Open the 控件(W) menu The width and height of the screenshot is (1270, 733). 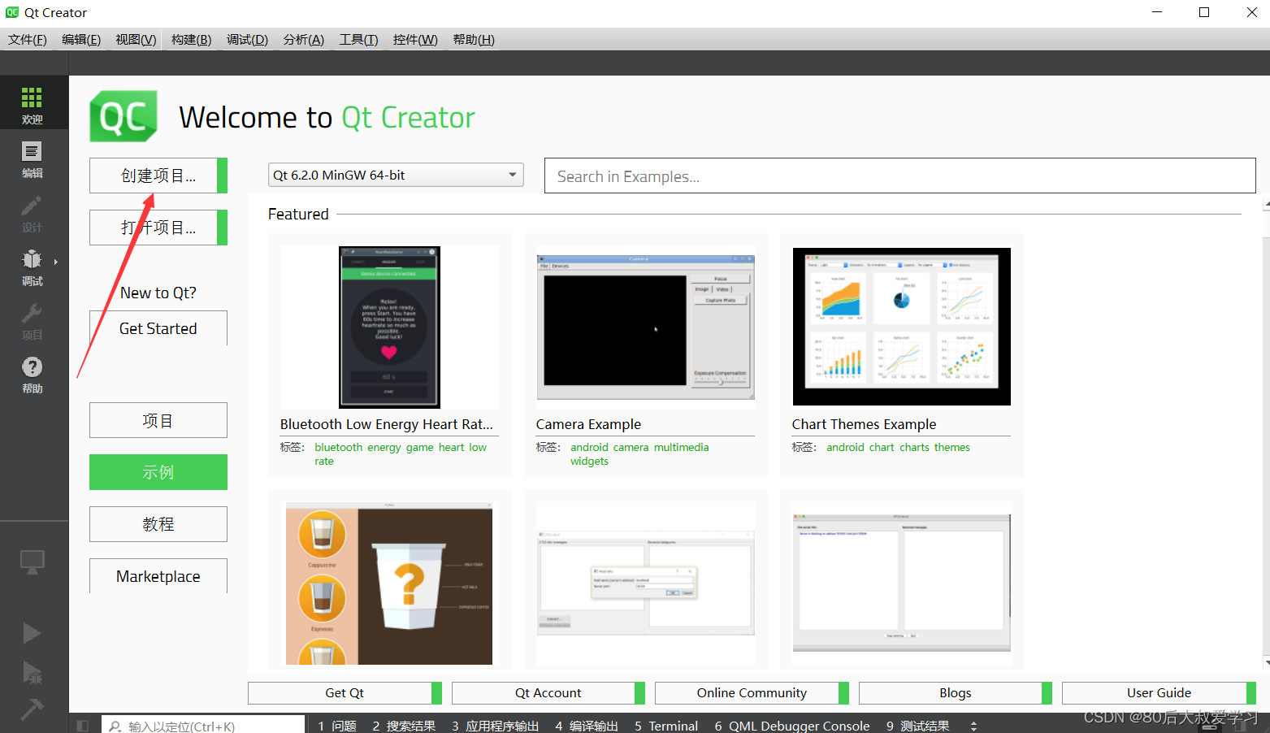tap(415, 40)
